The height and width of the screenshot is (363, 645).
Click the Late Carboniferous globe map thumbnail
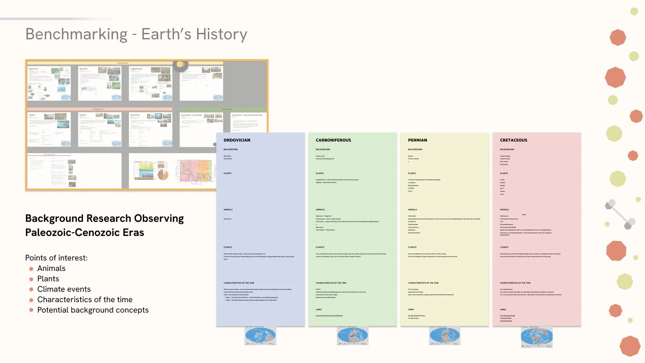click(x=352, y=336)
